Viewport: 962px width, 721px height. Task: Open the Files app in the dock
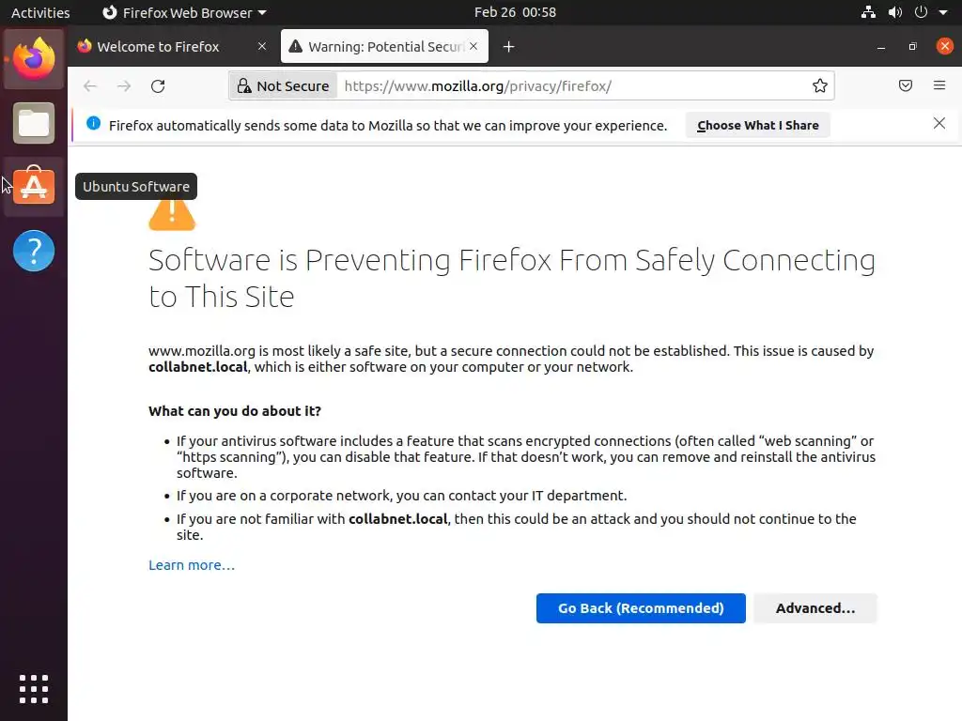click(34, 123)
